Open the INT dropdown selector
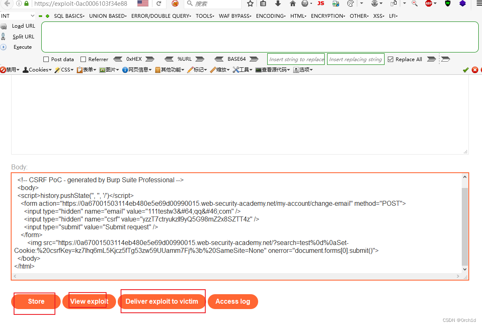Viewport: 482px width, 326px height. pyautogui.click(x=17, y=16)
